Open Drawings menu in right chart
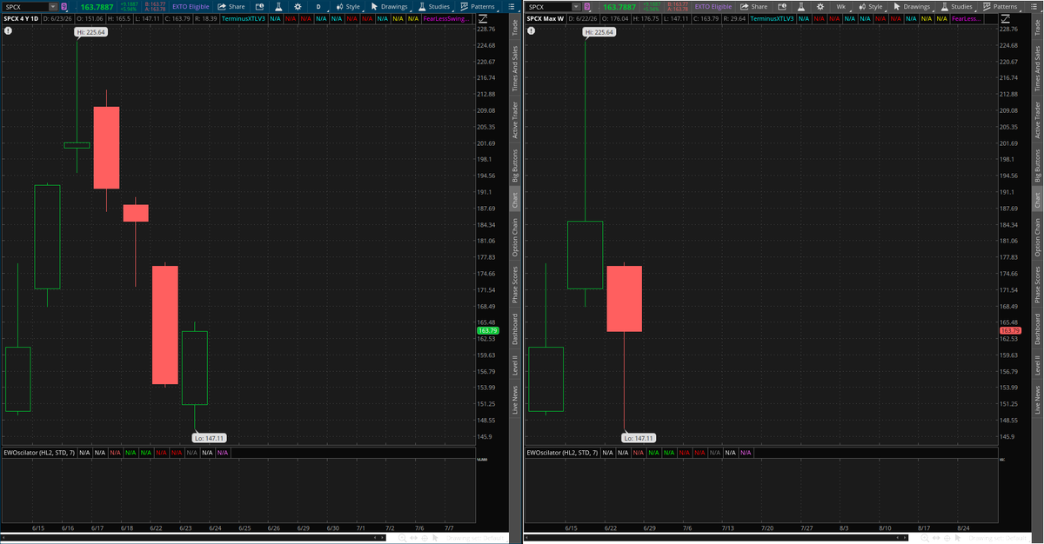Viewport: 1044px width, 544px height. 911,7
